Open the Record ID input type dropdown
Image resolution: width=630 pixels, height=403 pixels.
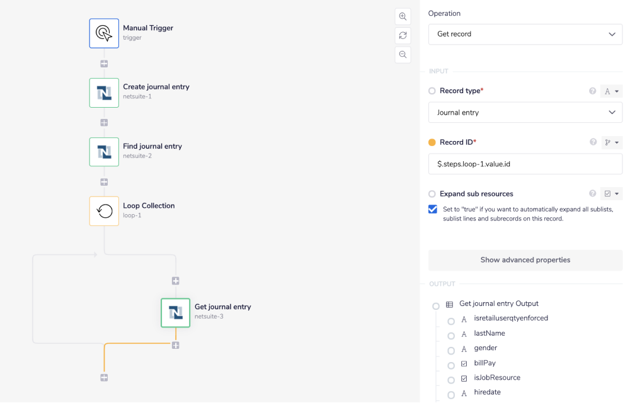[x=610, y=142]
